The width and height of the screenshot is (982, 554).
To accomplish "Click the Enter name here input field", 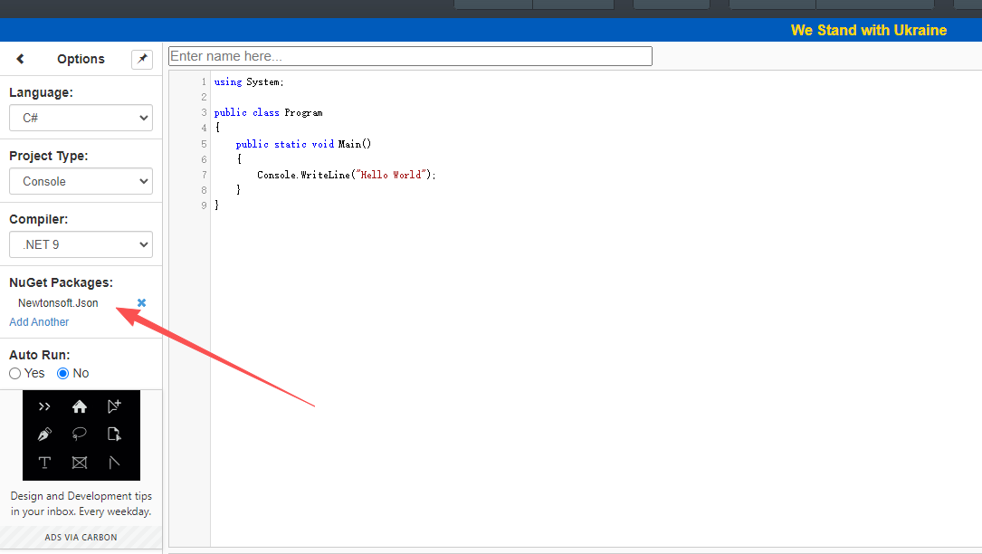I will point(409,55).
